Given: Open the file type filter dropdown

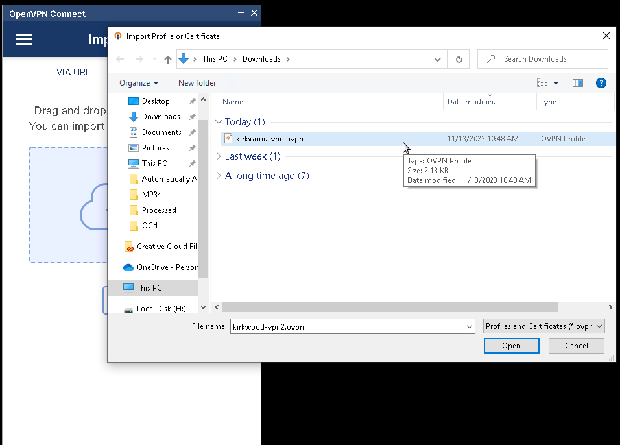Looking at the screenshot, I should click(x=543, y=326).
